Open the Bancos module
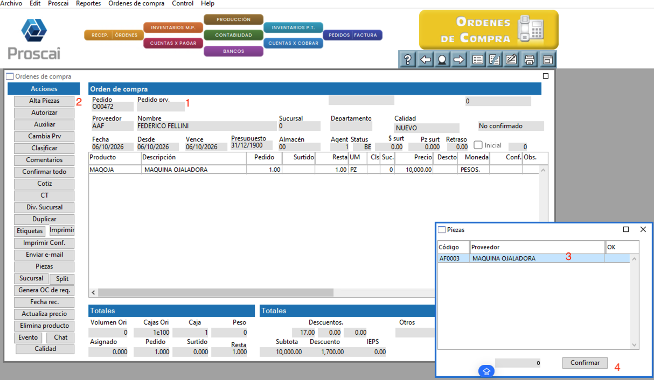Screen dimensions: 654x380 [x=233, y=52]
